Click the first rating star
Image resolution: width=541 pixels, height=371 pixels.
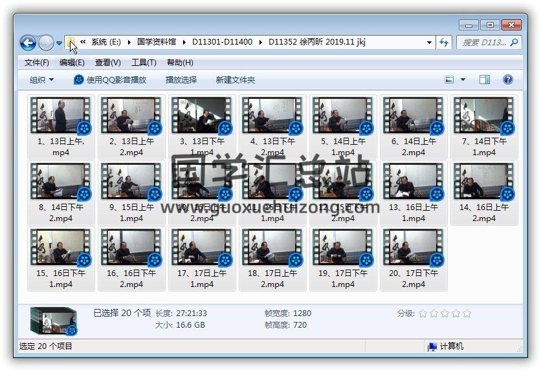[x=423, y=313]
